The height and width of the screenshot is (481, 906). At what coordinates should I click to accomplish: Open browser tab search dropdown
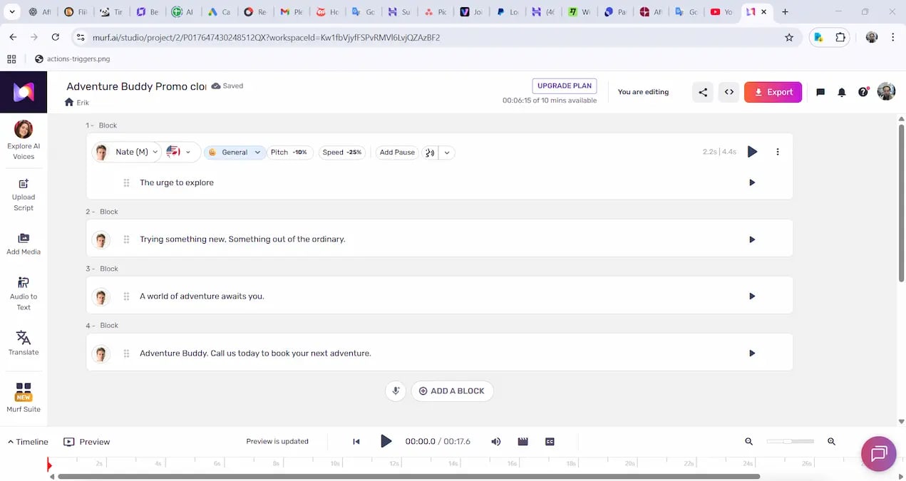pos(12,12)
